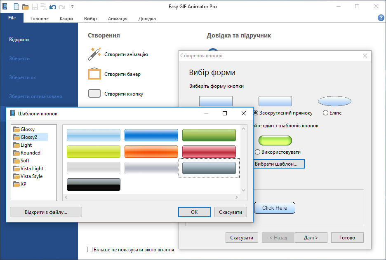386x260 pixels.
Task: Click the Створити банер link
Action: pyautogui.click(x=122, y=74)
